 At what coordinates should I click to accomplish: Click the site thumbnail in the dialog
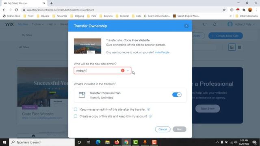(88, 46)
